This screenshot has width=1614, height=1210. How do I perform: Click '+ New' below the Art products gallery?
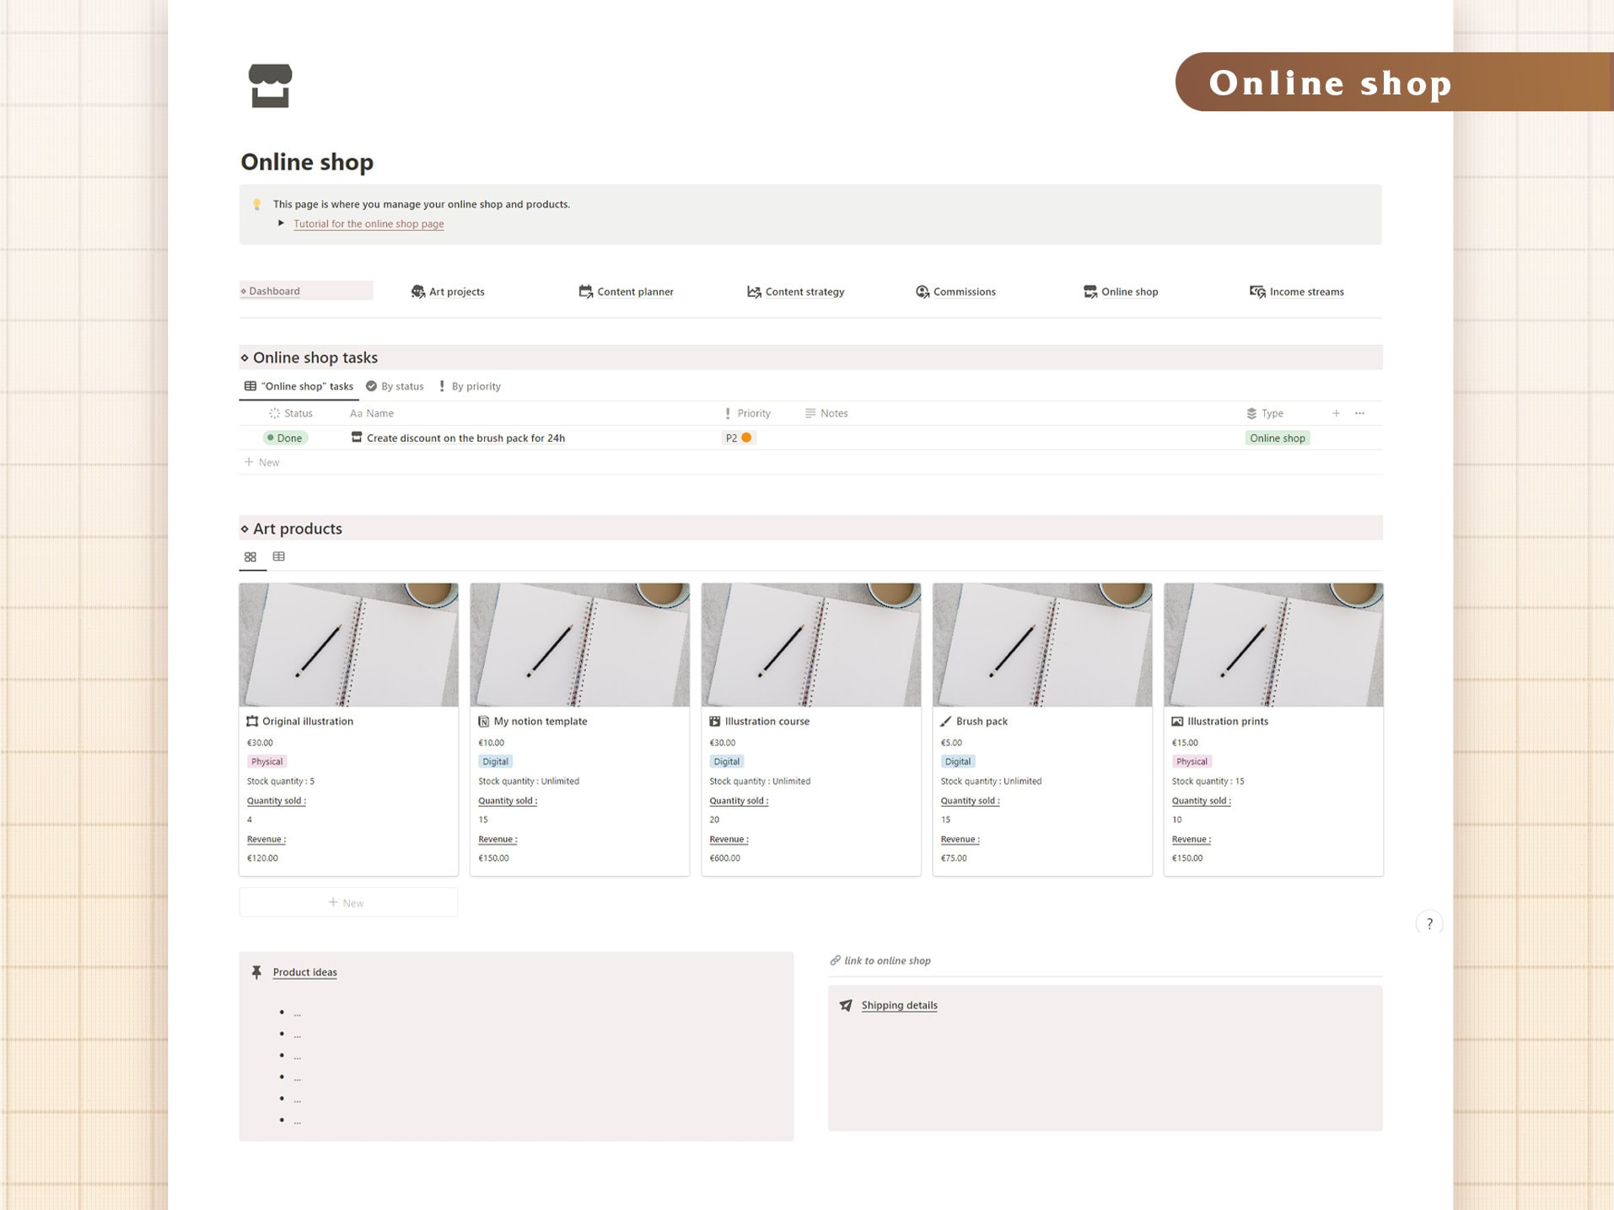coord(347,901)
